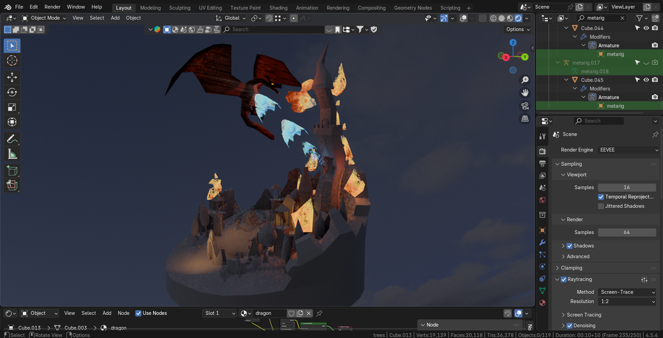Click the Options button in the viewport header
663x338 pixels.
click(x=516, y=29)
